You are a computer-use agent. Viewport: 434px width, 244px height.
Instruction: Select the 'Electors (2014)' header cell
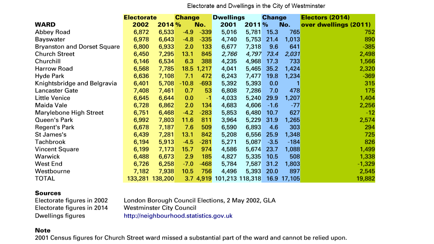click(325, 17)
